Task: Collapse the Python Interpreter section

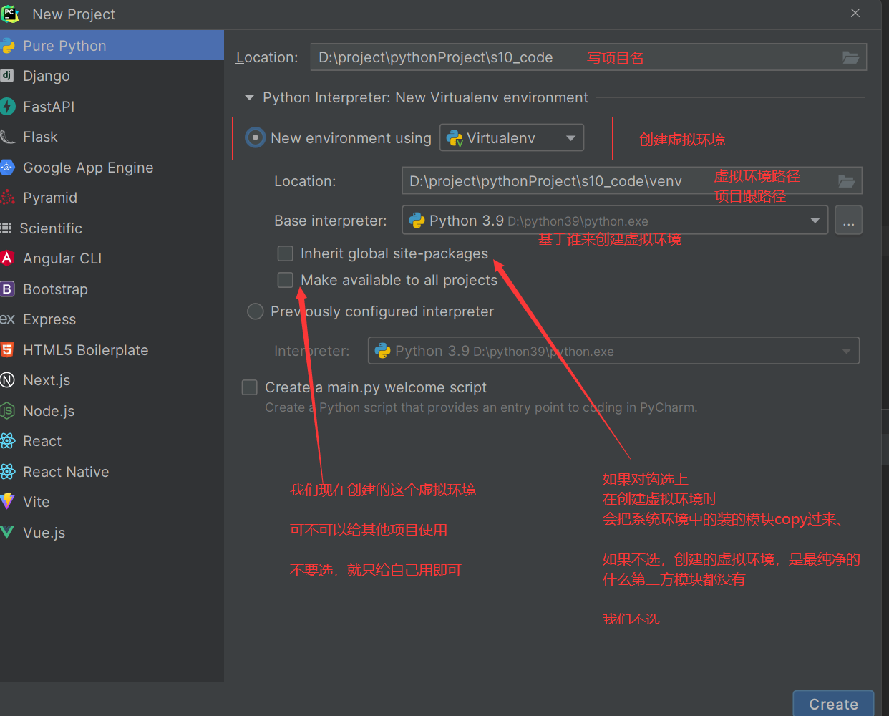Action: click(249, 97)
